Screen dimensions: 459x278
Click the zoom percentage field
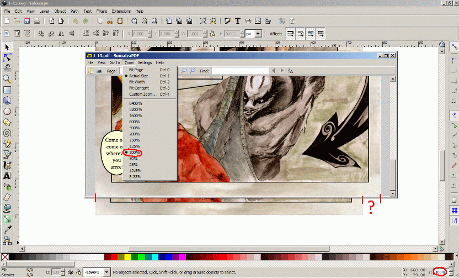coord(440,272)
